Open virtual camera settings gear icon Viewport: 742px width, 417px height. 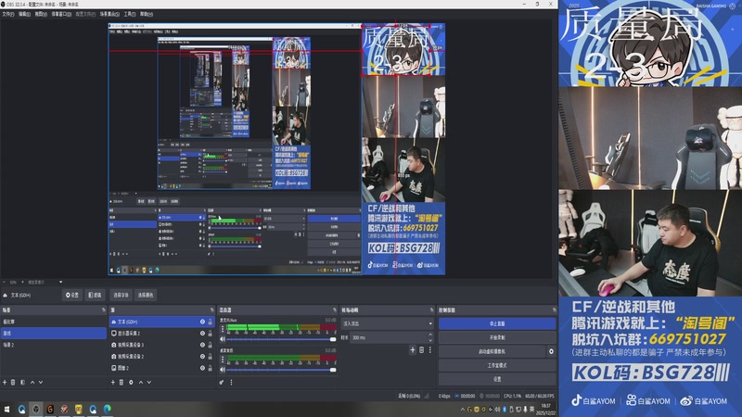[551, 351]
